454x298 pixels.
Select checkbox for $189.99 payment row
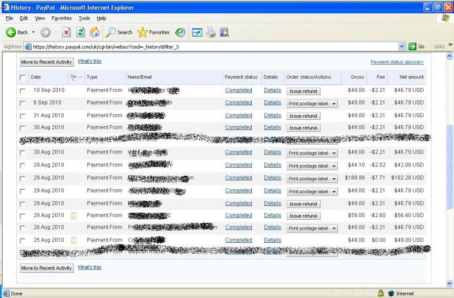pos(22,178)
